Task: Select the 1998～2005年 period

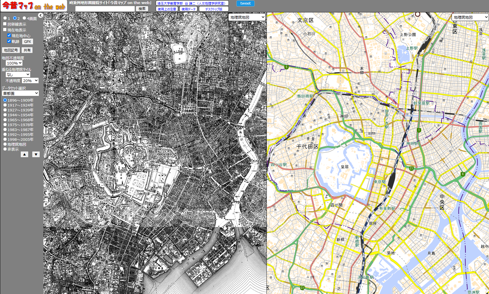Action: point(5,139)
